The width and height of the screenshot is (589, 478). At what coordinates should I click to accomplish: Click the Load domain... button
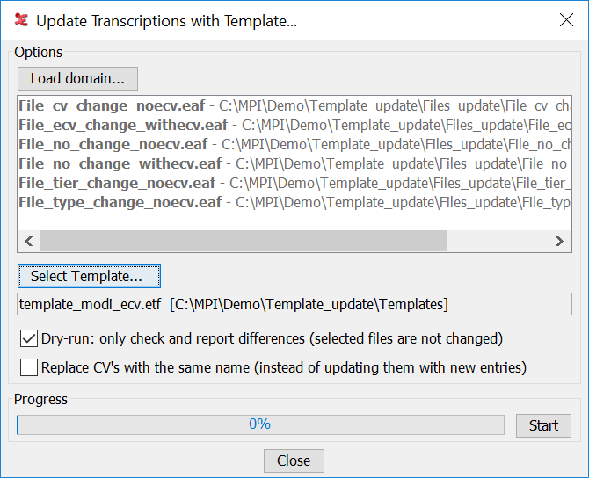77,78
